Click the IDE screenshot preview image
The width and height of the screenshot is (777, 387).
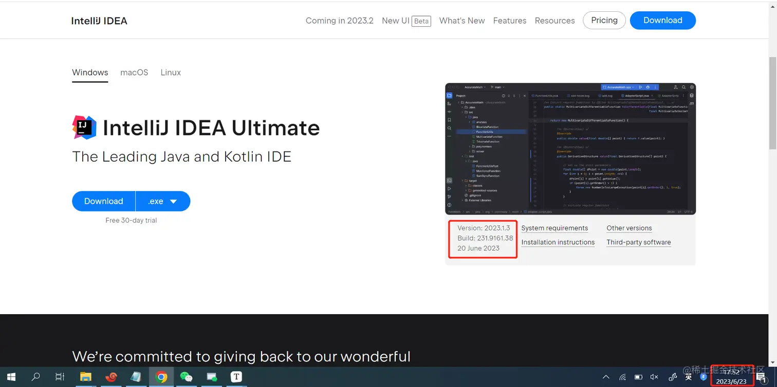pyautogui.click(x=570, y=149)
